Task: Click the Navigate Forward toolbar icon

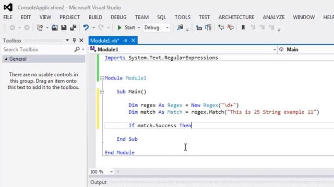Action: [x=27, y=28]
